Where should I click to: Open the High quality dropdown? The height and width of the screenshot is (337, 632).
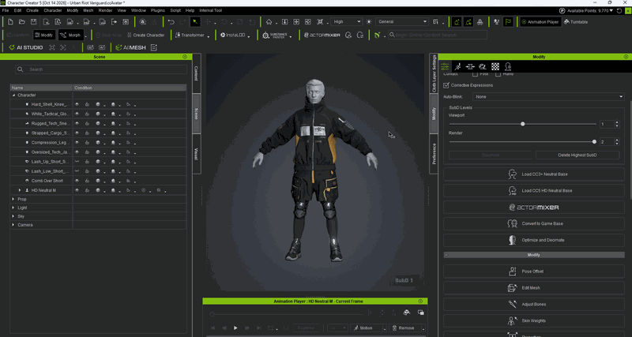(346, 22)
